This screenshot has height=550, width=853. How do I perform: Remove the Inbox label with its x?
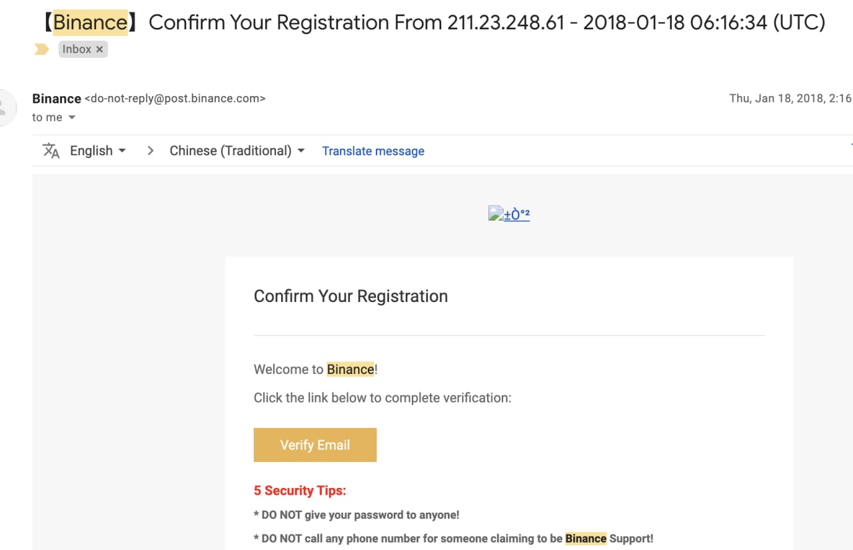click(99, 49)
